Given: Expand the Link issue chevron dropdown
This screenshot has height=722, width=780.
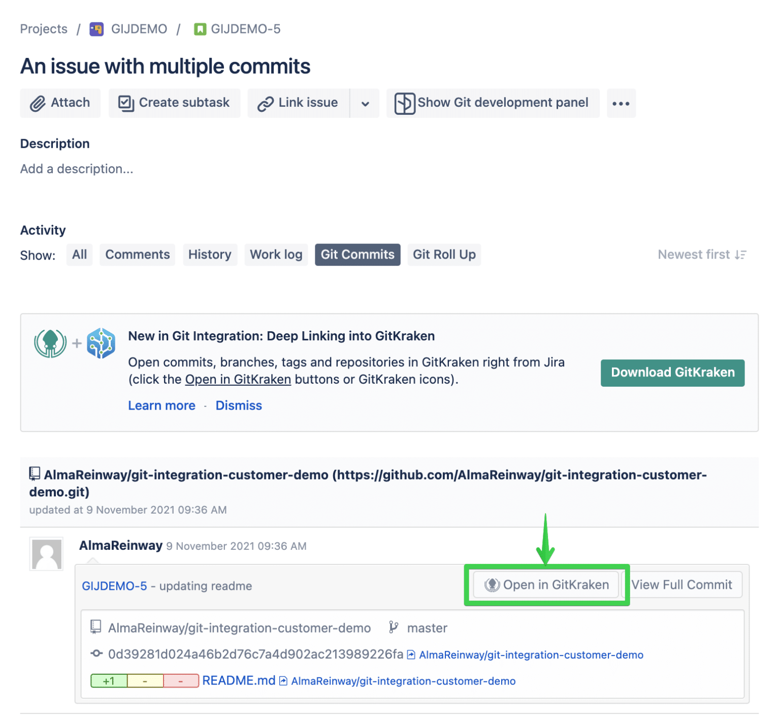Looking at the screenshot, I should click(365, 103).
